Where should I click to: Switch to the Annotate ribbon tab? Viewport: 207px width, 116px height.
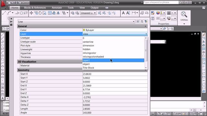point(57,8)
